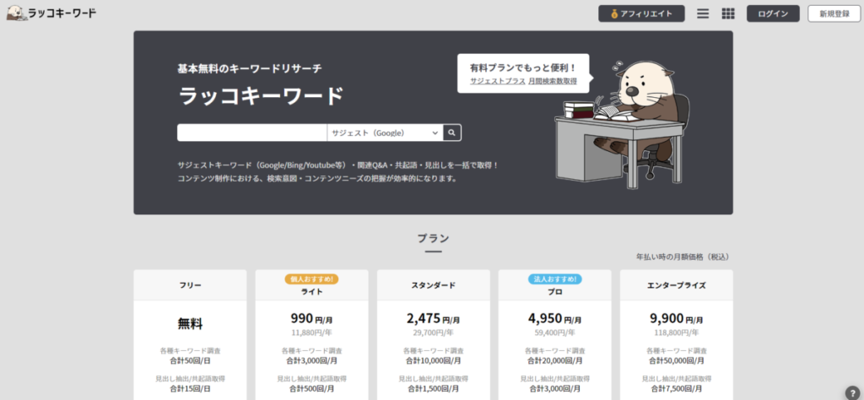Expand the サジェスト（Google） dropdown

point(385,132)
